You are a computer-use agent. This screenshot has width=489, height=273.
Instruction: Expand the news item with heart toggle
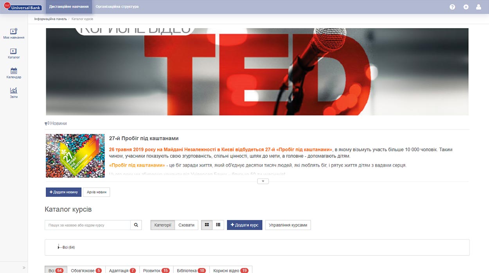click(x=263, y=181)
